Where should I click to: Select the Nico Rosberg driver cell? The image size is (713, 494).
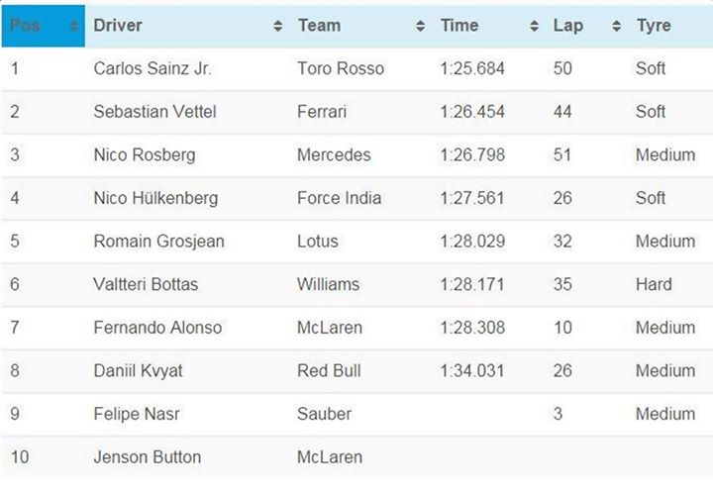click(145, 155)
